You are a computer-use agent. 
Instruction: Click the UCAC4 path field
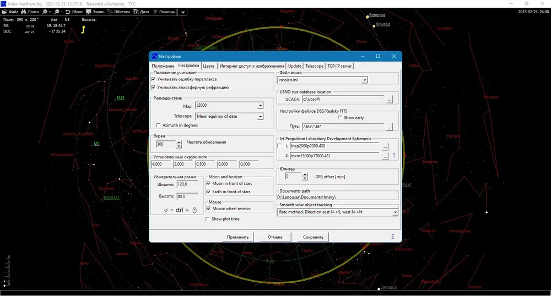[x=343, y=99]
